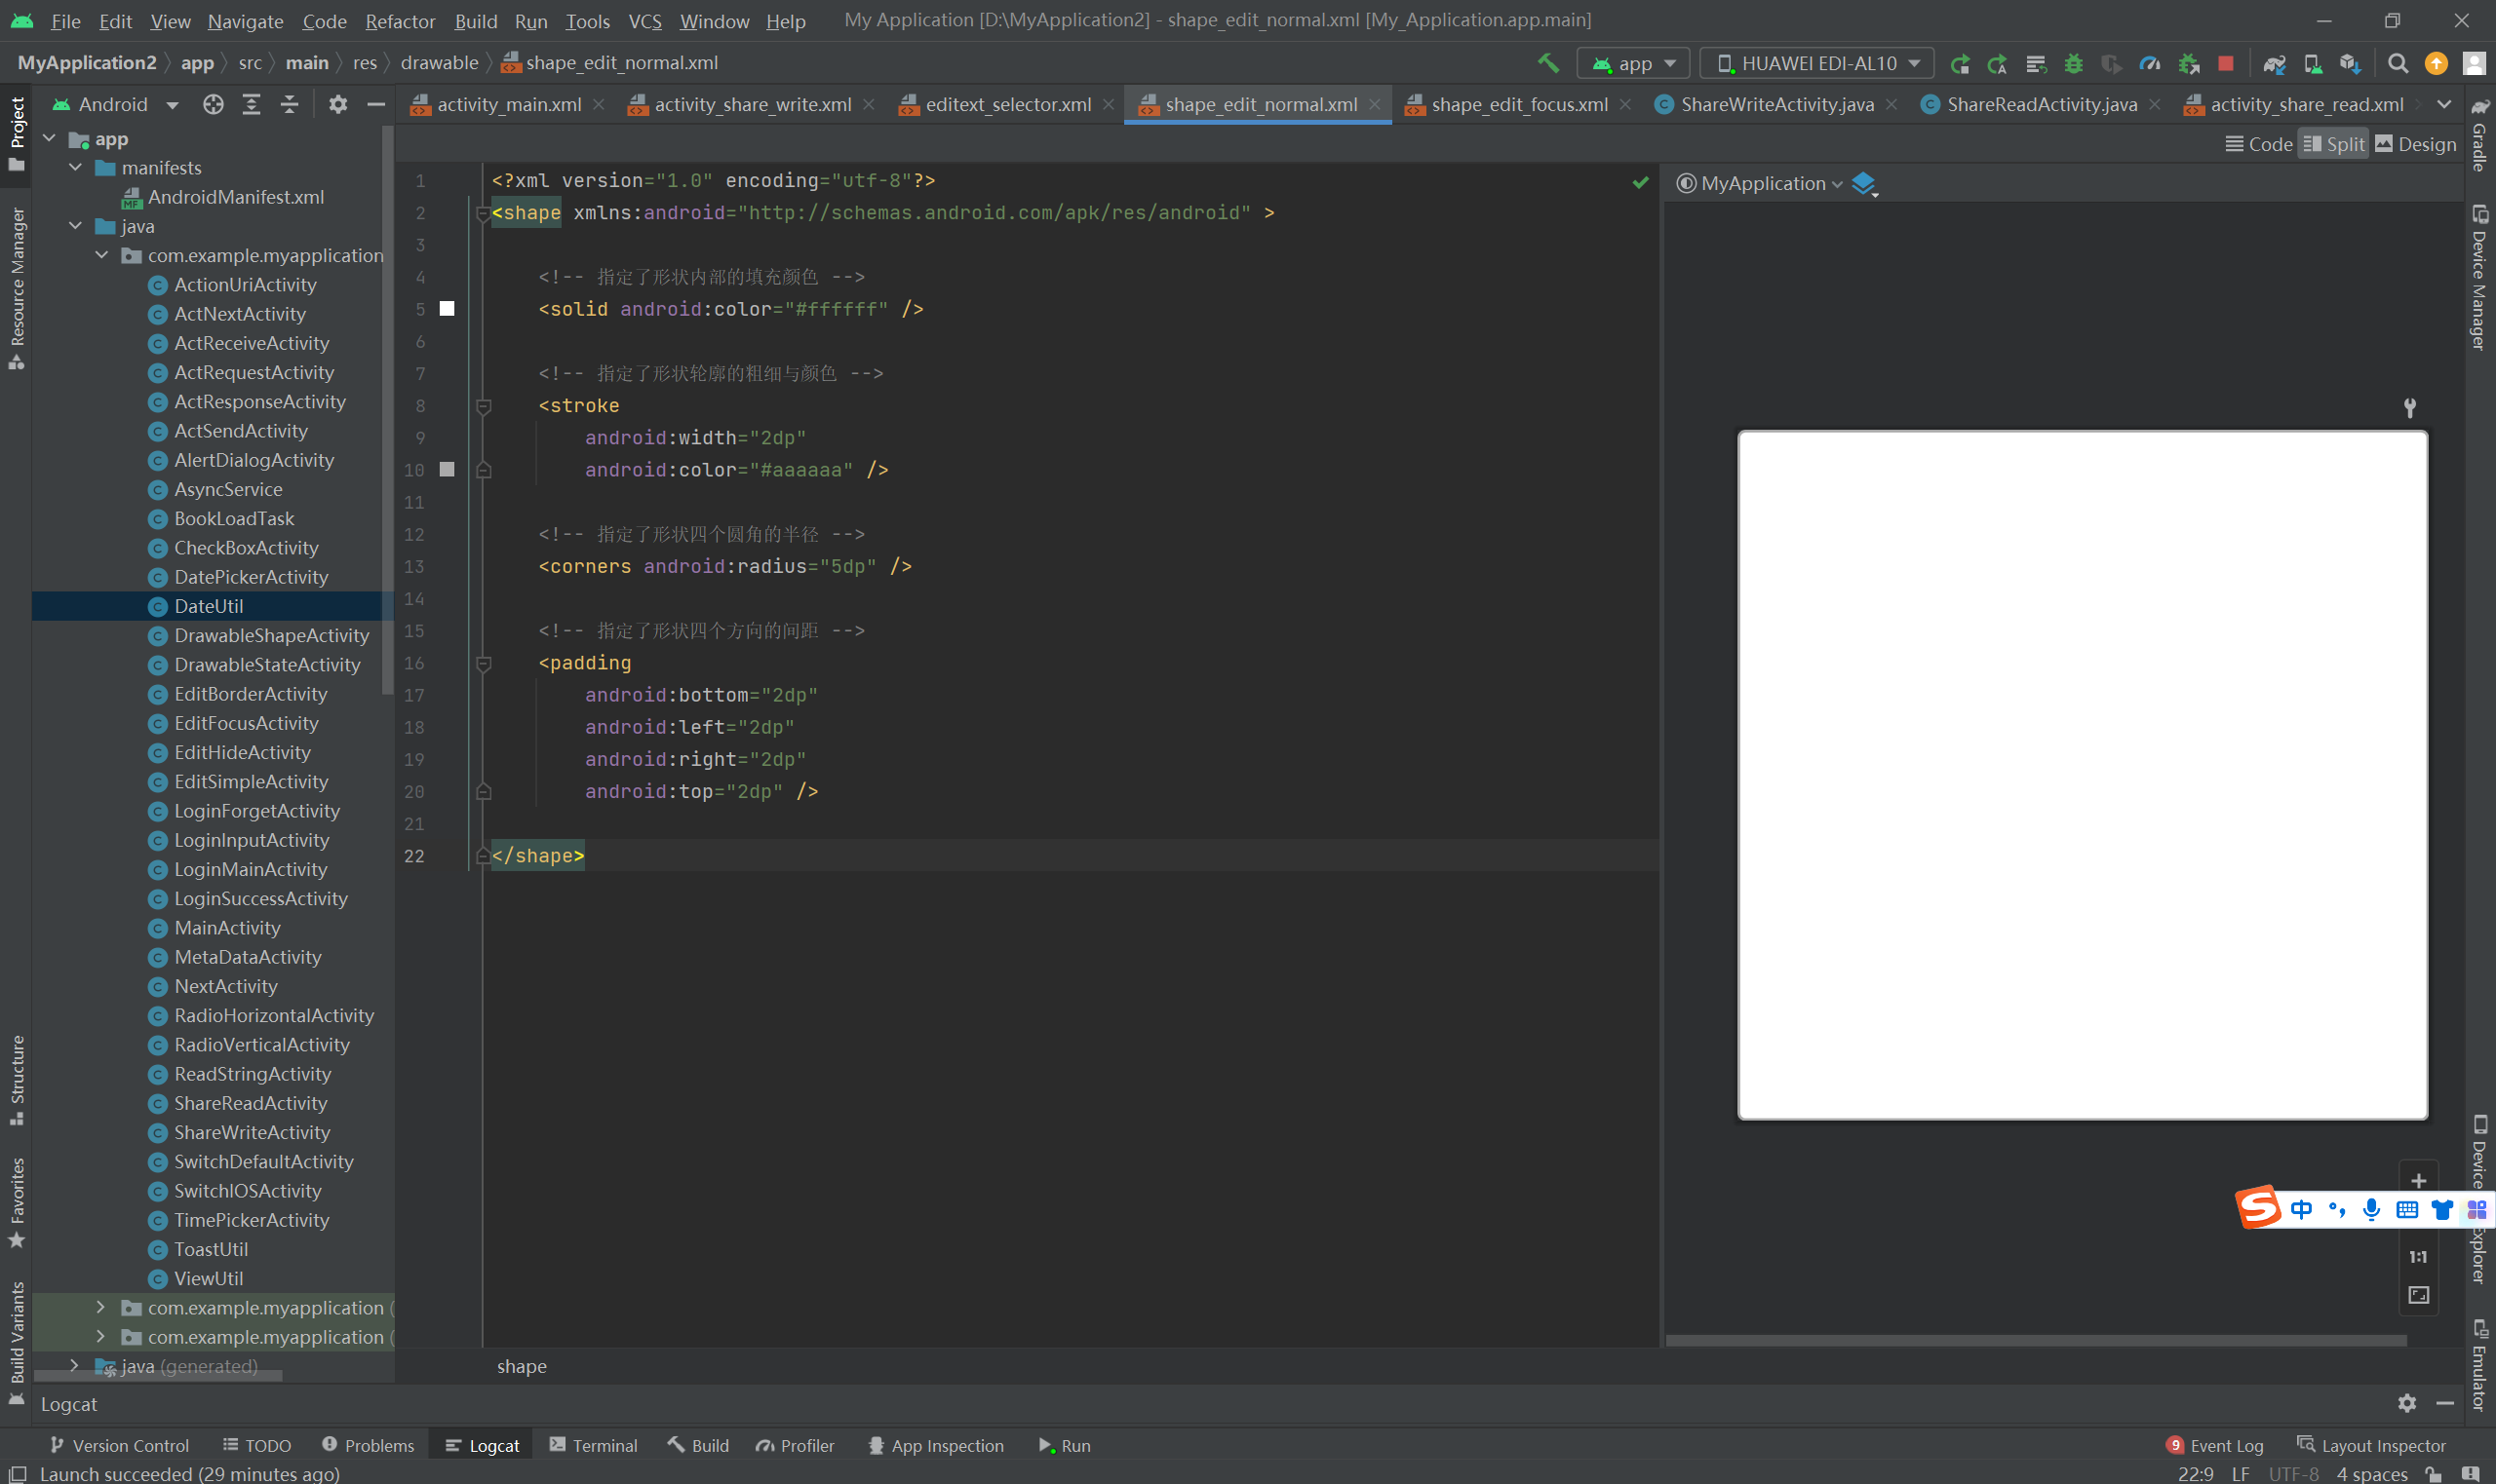Click Select Opened File target icon
The height and width of the screenshot is (1484, 2496).
(x=213, y=104)
